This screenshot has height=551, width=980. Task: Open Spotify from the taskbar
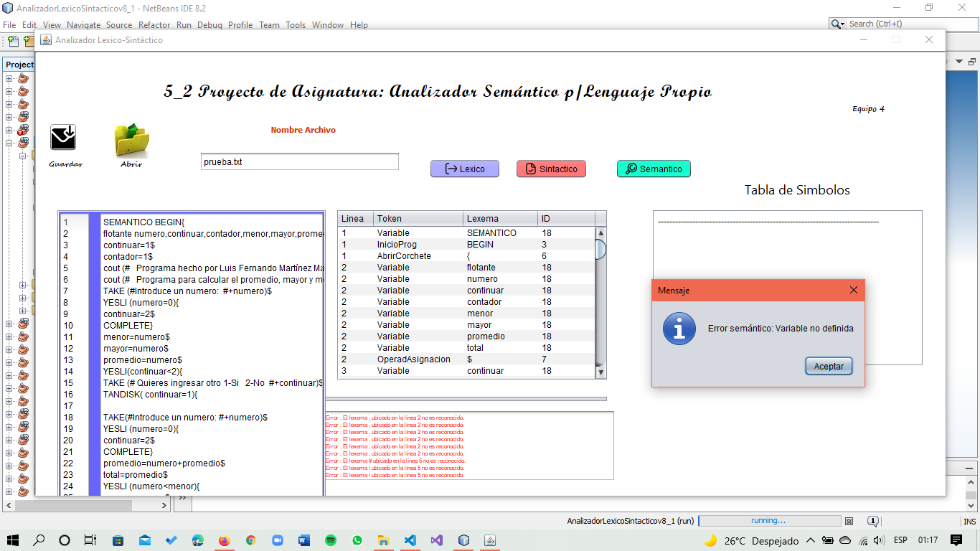coord(330,540)
